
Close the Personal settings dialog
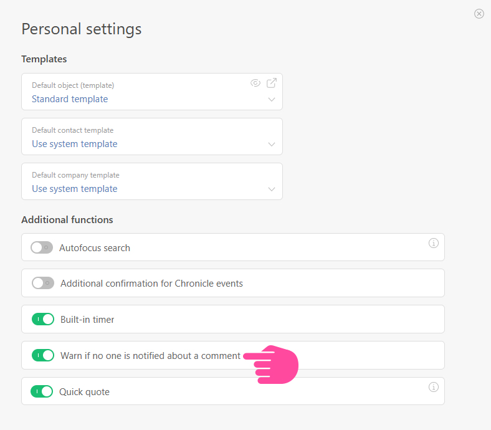(x=479, y=14)
